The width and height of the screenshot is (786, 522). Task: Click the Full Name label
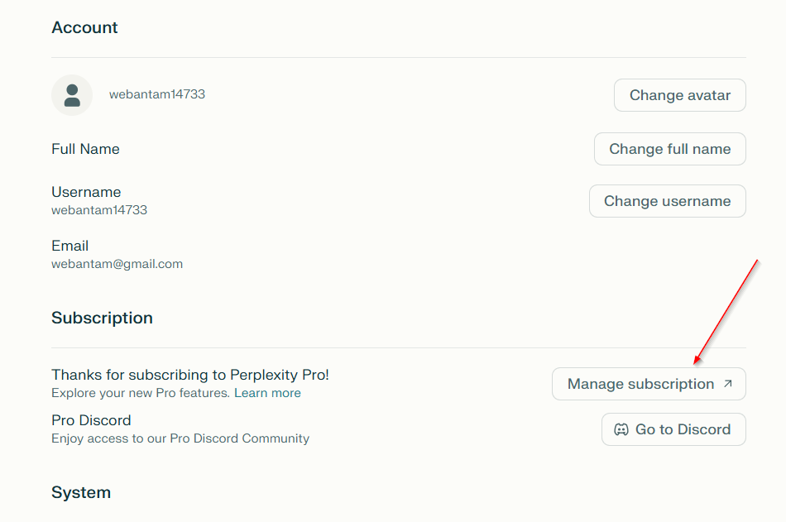[x=85, y=149]
